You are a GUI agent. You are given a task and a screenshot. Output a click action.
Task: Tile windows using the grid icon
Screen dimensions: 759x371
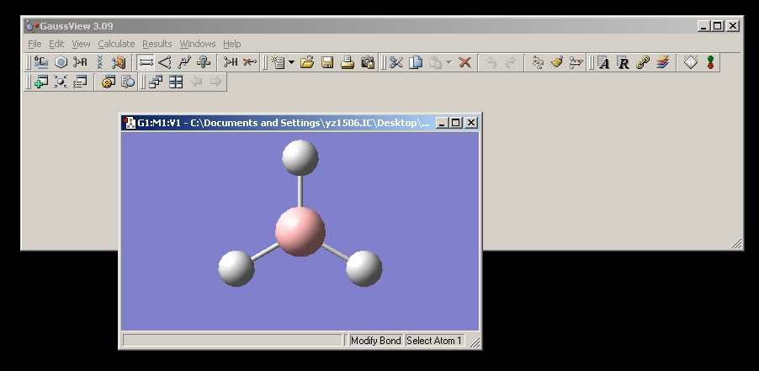176,82
